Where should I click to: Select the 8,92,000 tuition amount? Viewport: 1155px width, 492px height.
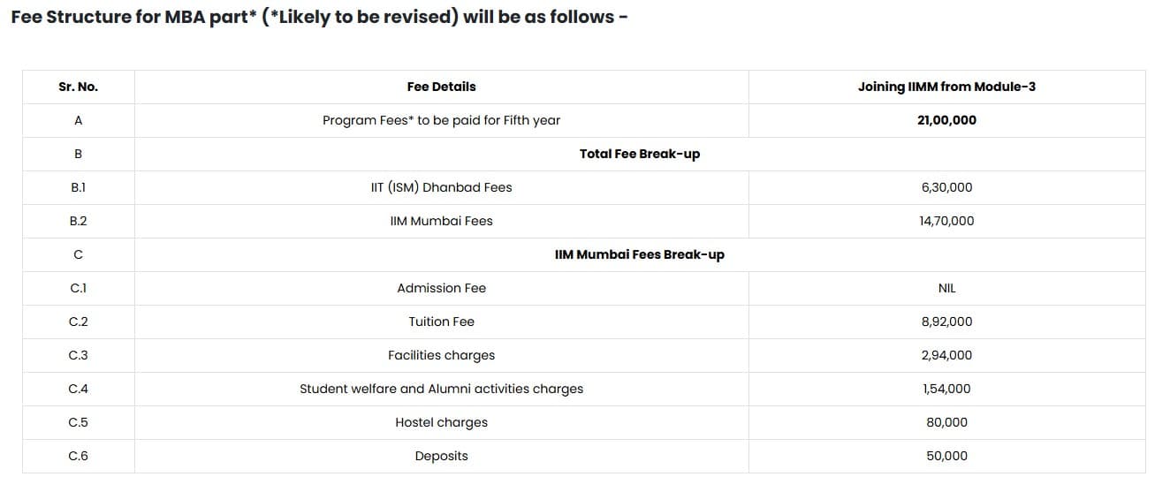point(946,322)
